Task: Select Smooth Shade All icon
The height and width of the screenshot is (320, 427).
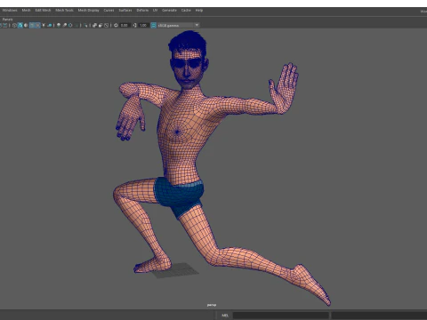Action: point(20,26)
